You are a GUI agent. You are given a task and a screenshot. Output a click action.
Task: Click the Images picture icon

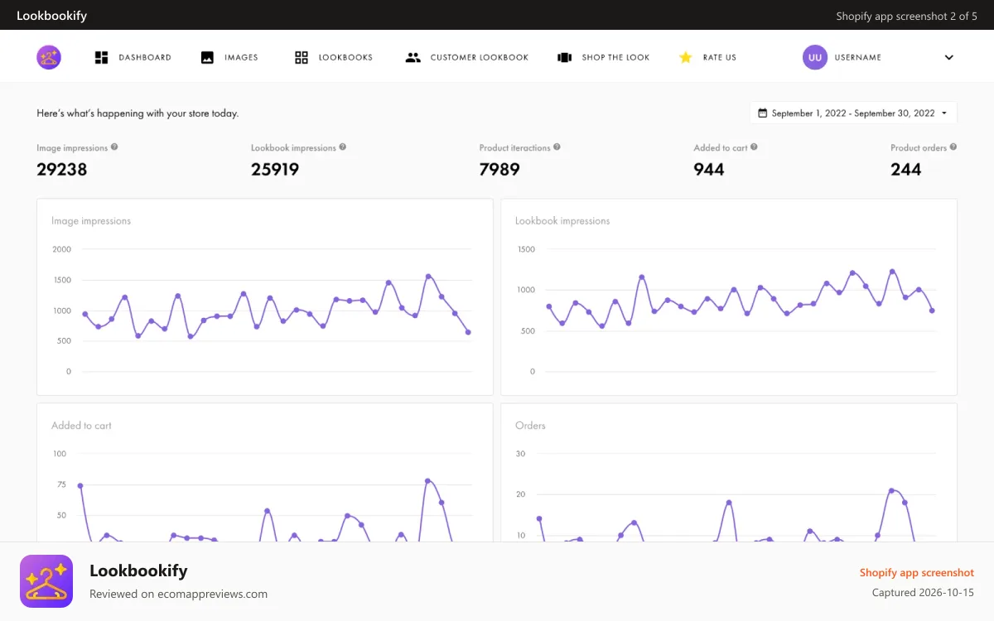pyautogui.click(x=207, y=57)
